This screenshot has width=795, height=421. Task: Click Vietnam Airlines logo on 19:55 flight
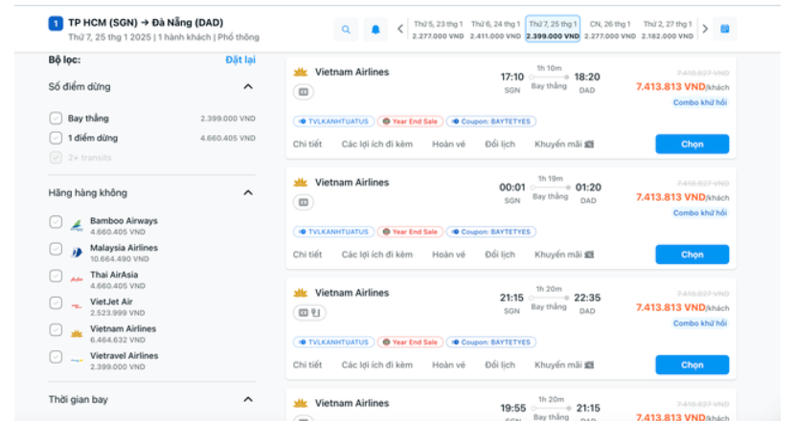tap(301, 403)
